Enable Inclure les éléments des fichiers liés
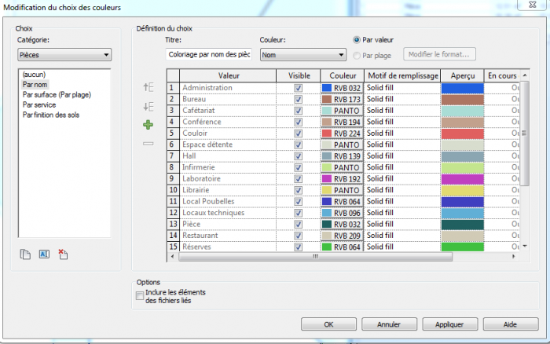The image size is (550, 344). point(140,296)
